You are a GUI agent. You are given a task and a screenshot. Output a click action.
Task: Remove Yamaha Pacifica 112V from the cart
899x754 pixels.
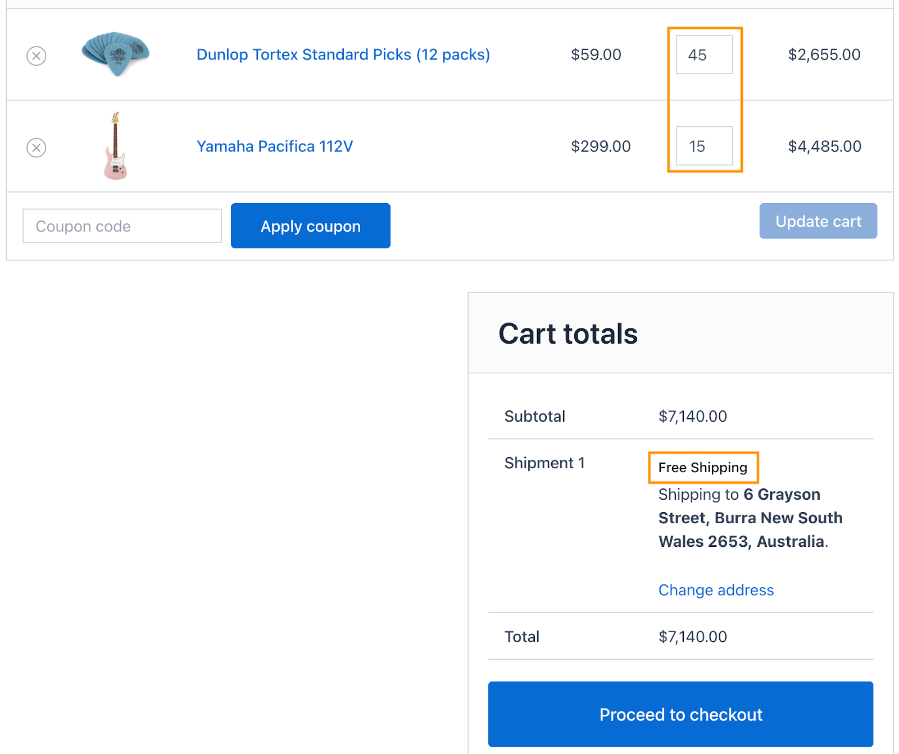coord(37,148)
